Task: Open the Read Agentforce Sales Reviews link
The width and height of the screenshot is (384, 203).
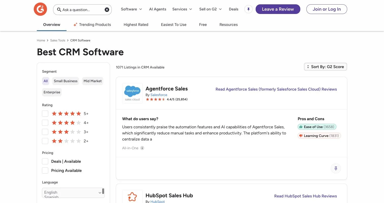Action: 276,89
